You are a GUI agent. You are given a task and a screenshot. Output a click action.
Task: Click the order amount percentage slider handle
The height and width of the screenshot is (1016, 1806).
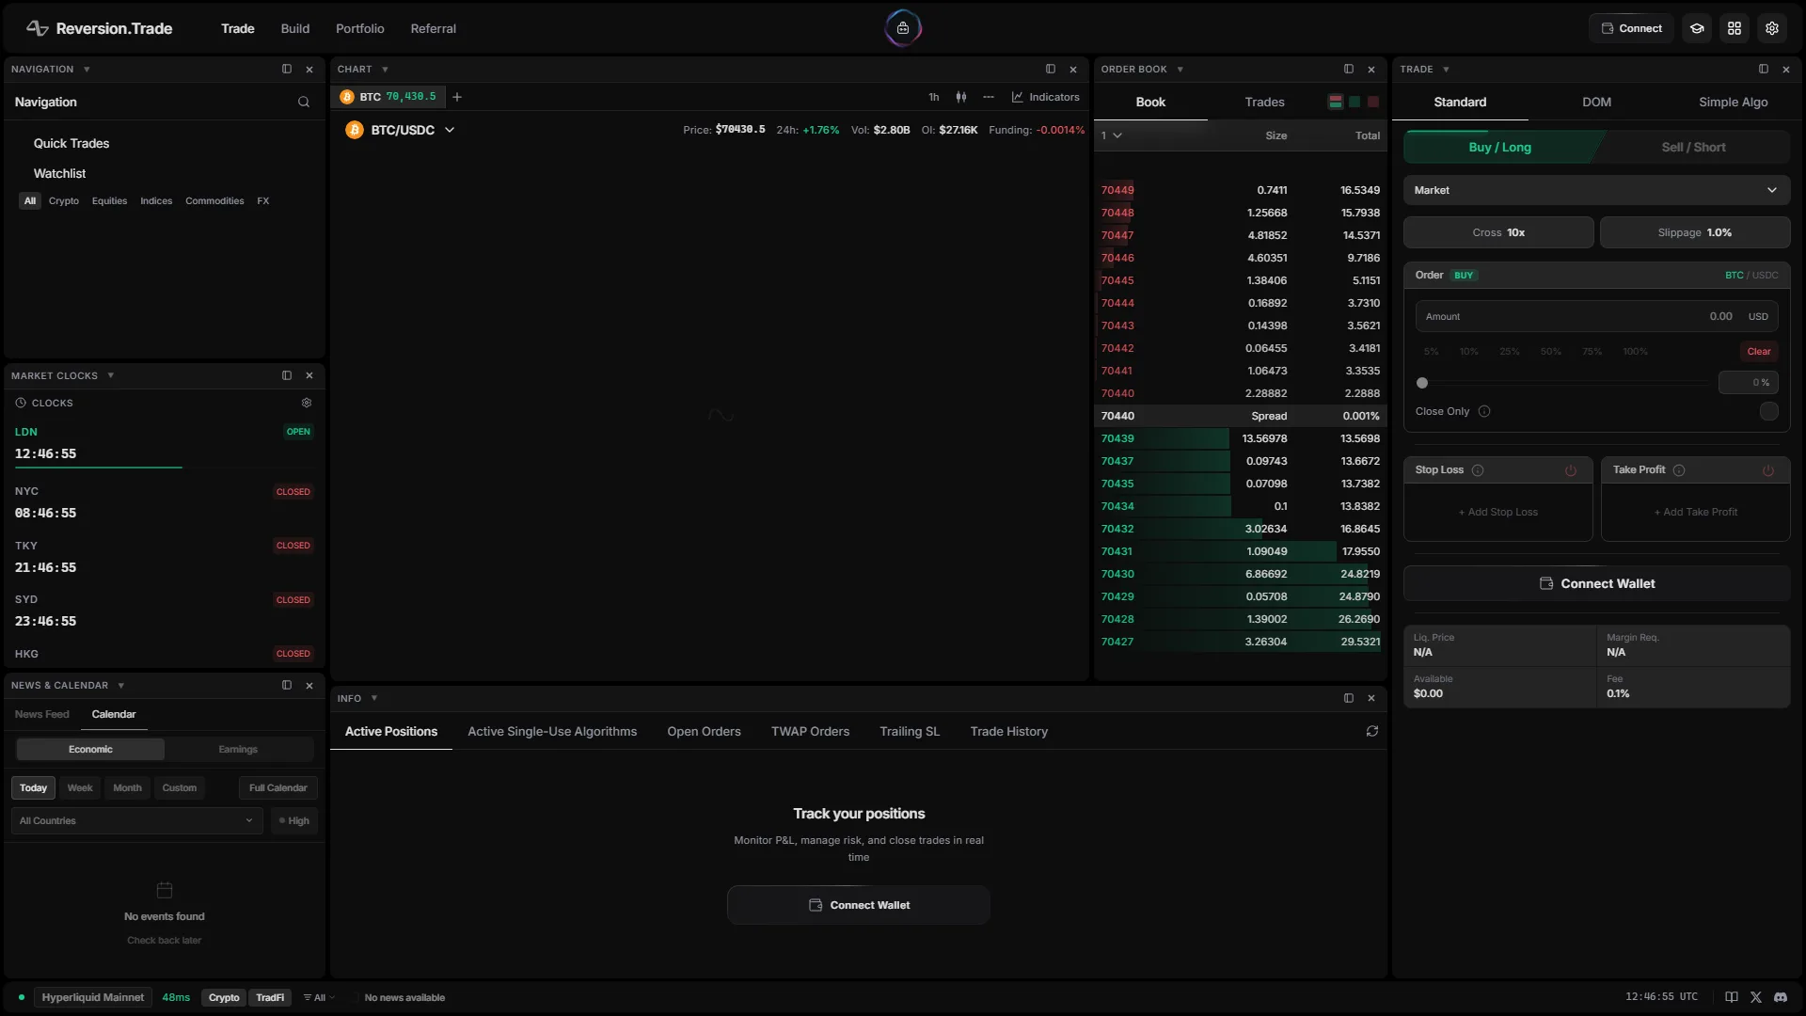point(1422,383)
